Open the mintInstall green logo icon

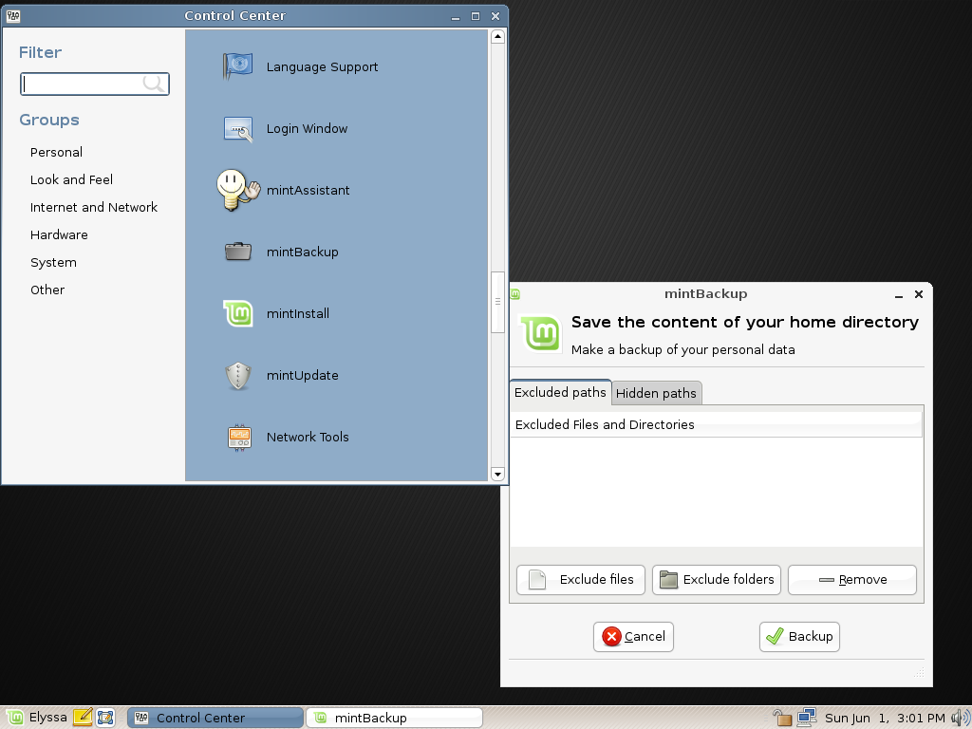(x=238, y=313)
